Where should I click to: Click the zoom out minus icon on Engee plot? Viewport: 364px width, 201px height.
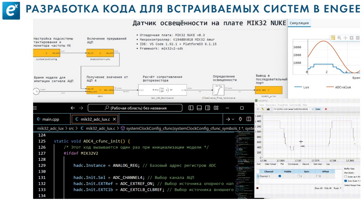(358, 38)
